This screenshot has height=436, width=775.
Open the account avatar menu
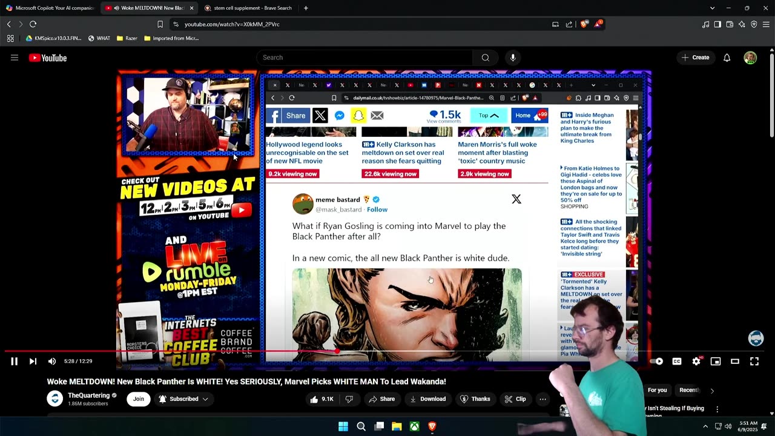(750, 58)
